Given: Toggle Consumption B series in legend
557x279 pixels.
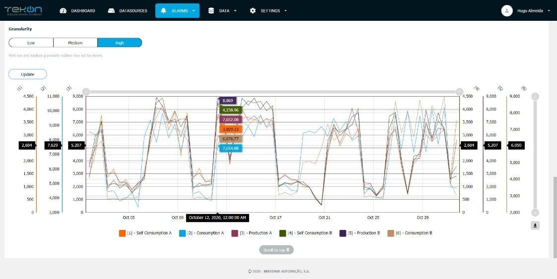Looking at the screenshot, I should click(410, 233).
